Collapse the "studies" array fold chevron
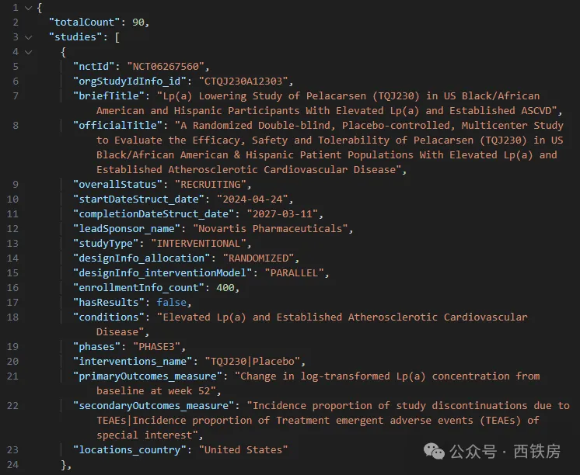This screenshot has height=475, width=580. pos(29,36)
